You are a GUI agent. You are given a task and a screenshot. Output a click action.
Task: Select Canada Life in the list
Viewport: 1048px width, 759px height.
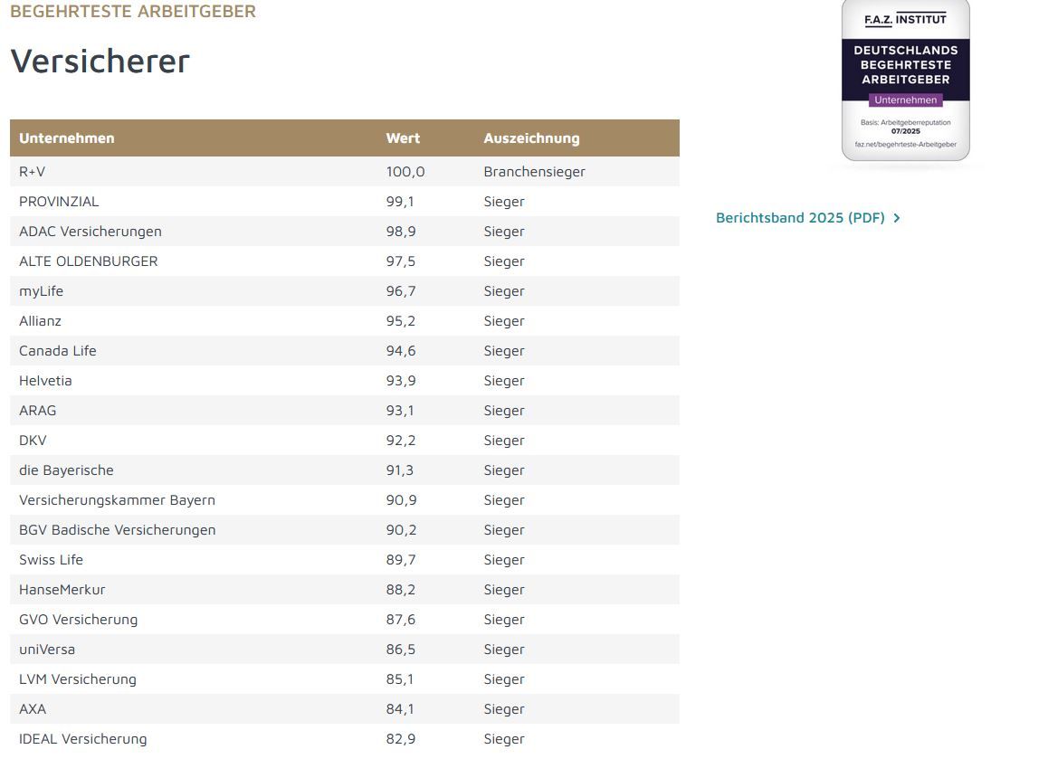tap(58, 351)
